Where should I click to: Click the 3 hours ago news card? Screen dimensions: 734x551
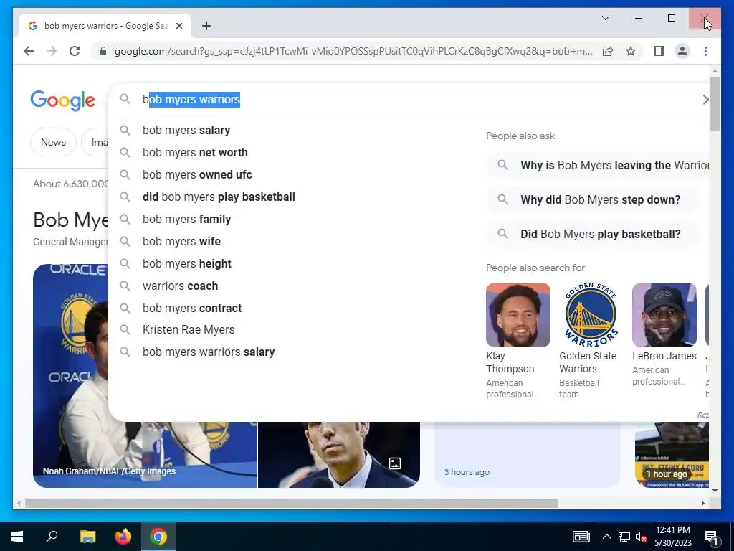(527, 454)
